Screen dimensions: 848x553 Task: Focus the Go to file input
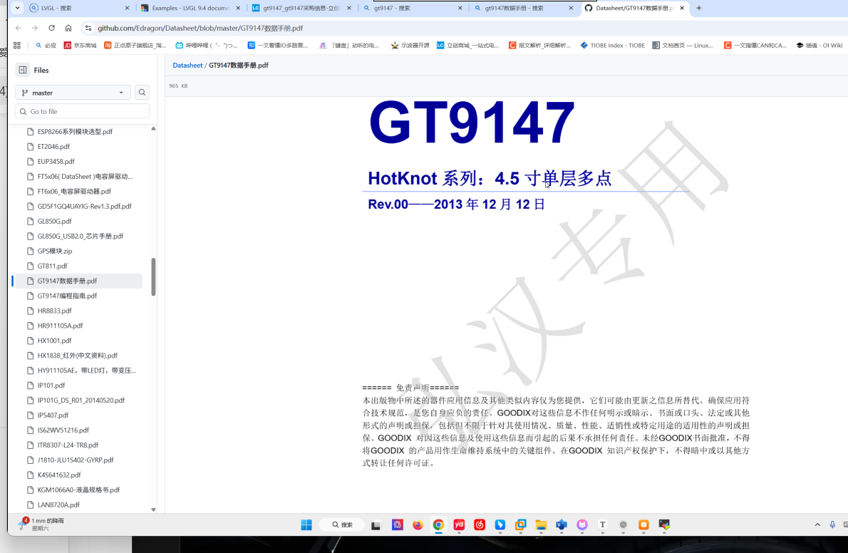pyautogui.click(x=82, y=111)
